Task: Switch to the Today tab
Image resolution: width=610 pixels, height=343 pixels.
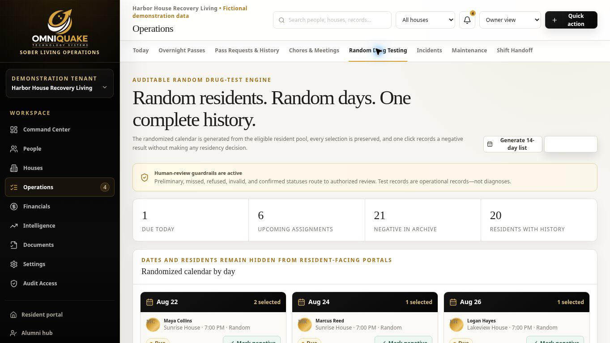Action: coord(141,51)
